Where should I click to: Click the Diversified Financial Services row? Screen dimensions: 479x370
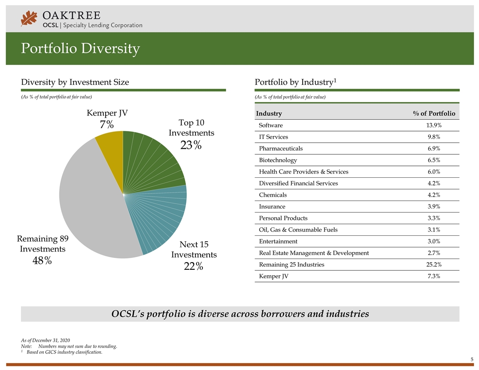[357, 183]
